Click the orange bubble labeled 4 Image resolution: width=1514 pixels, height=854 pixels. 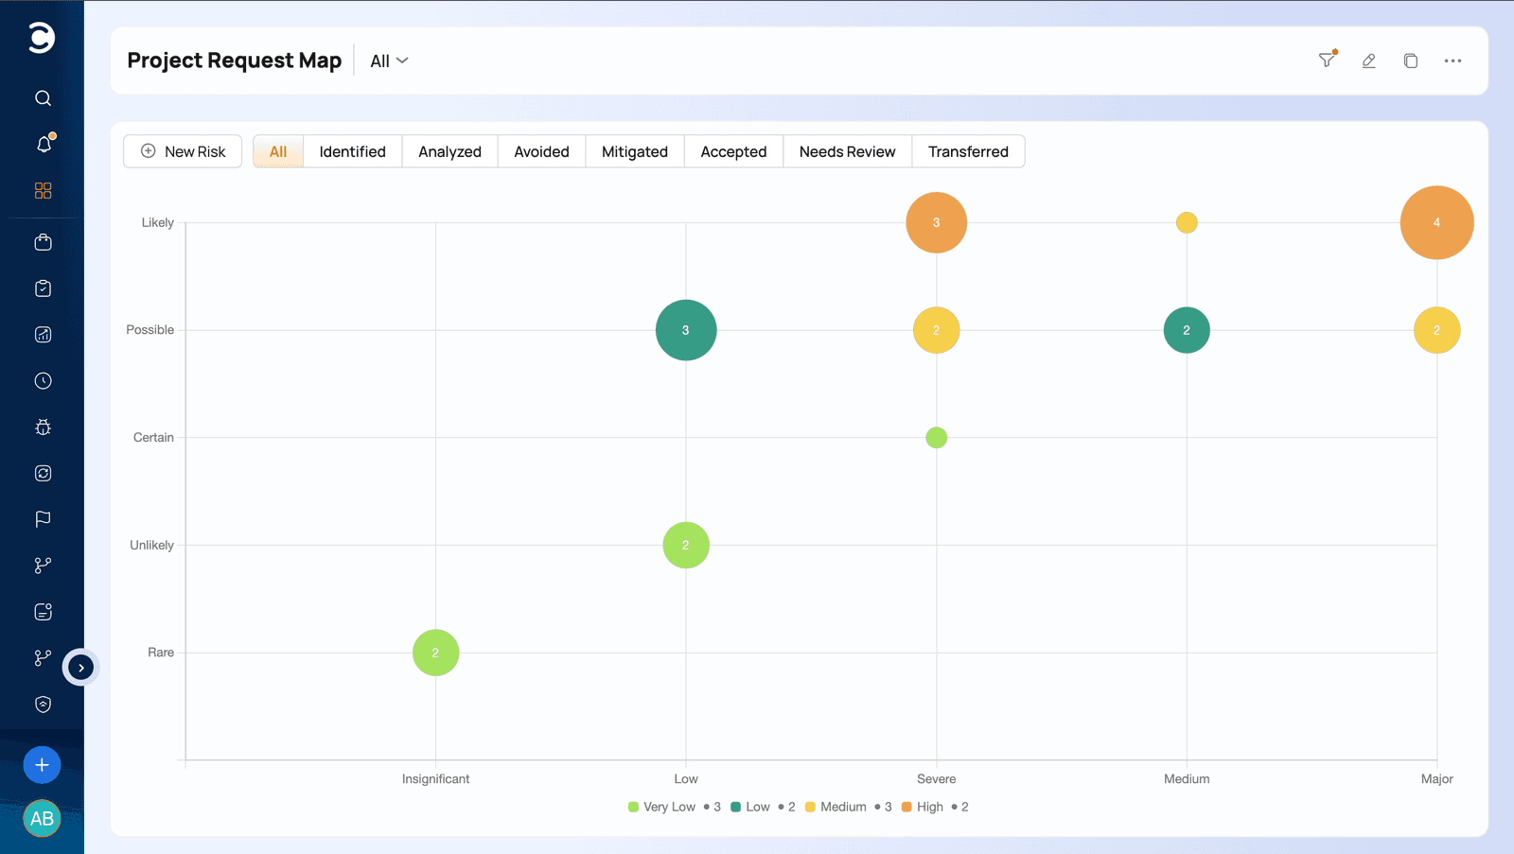(1436, 222)
